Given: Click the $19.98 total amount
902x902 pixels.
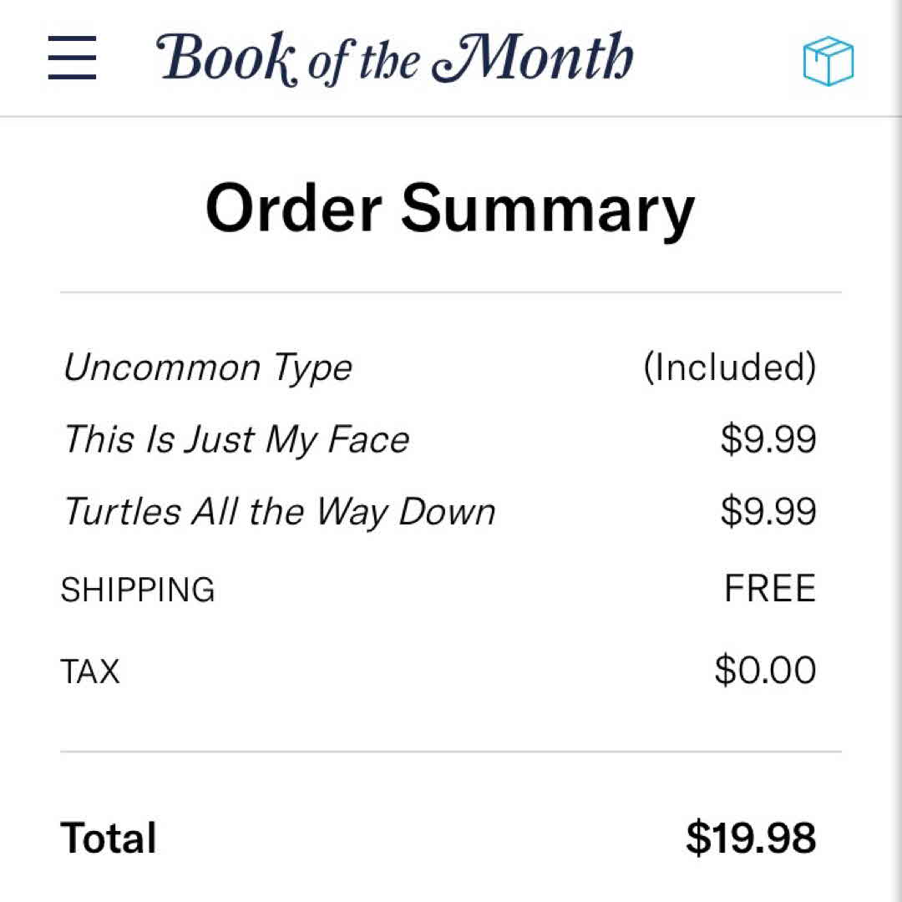Looking at the screenshot, I should (x=751, y=838).
